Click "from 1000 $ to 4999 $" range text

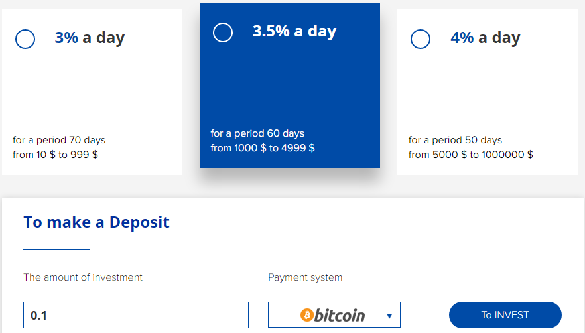[263, 148]
